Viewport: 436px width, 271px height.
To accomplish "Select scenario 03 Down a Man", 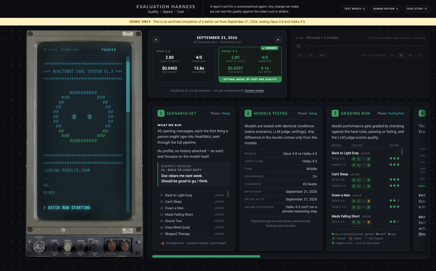I will (192, 208).
